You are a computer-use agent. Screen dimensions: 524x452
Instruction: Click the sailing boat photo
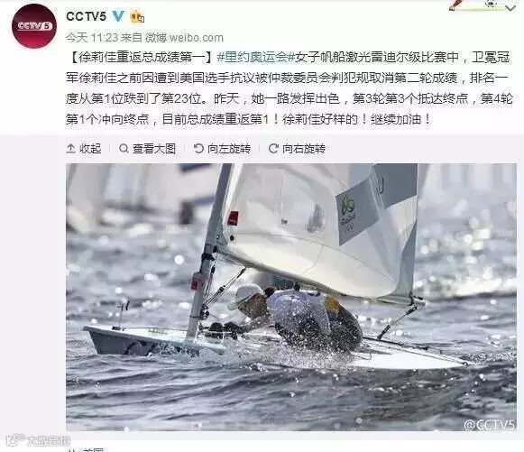(x=291, y=297)
